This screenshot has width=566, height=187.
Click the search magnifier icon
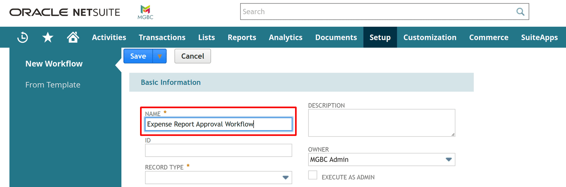click(520, 12)
